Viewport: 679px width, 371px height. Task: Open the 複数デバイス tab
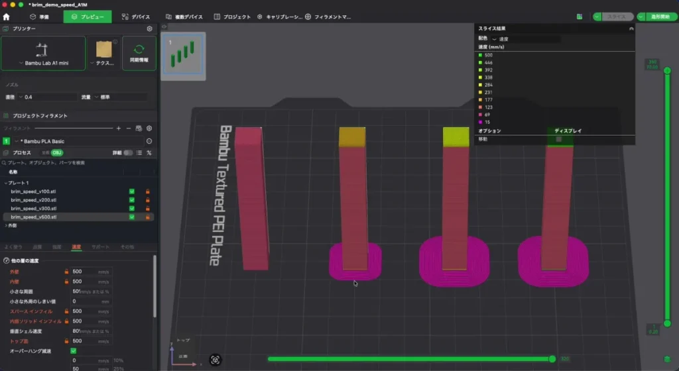(184, 17)
